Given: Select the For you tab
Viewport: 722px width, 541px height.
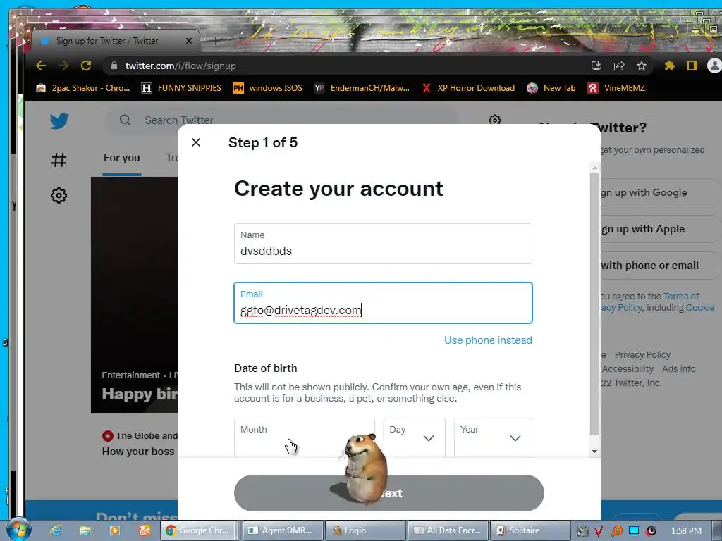Looking at the screenshot, I should click(121, 158).
